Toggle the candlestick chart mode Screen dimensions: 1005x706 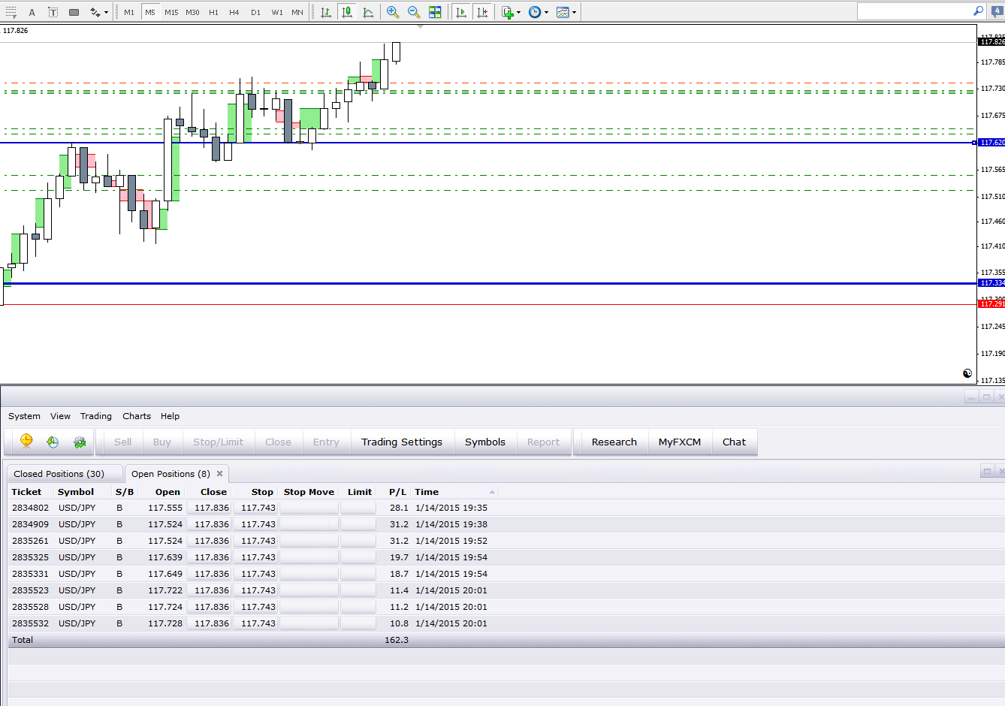(x=347, y=12)
